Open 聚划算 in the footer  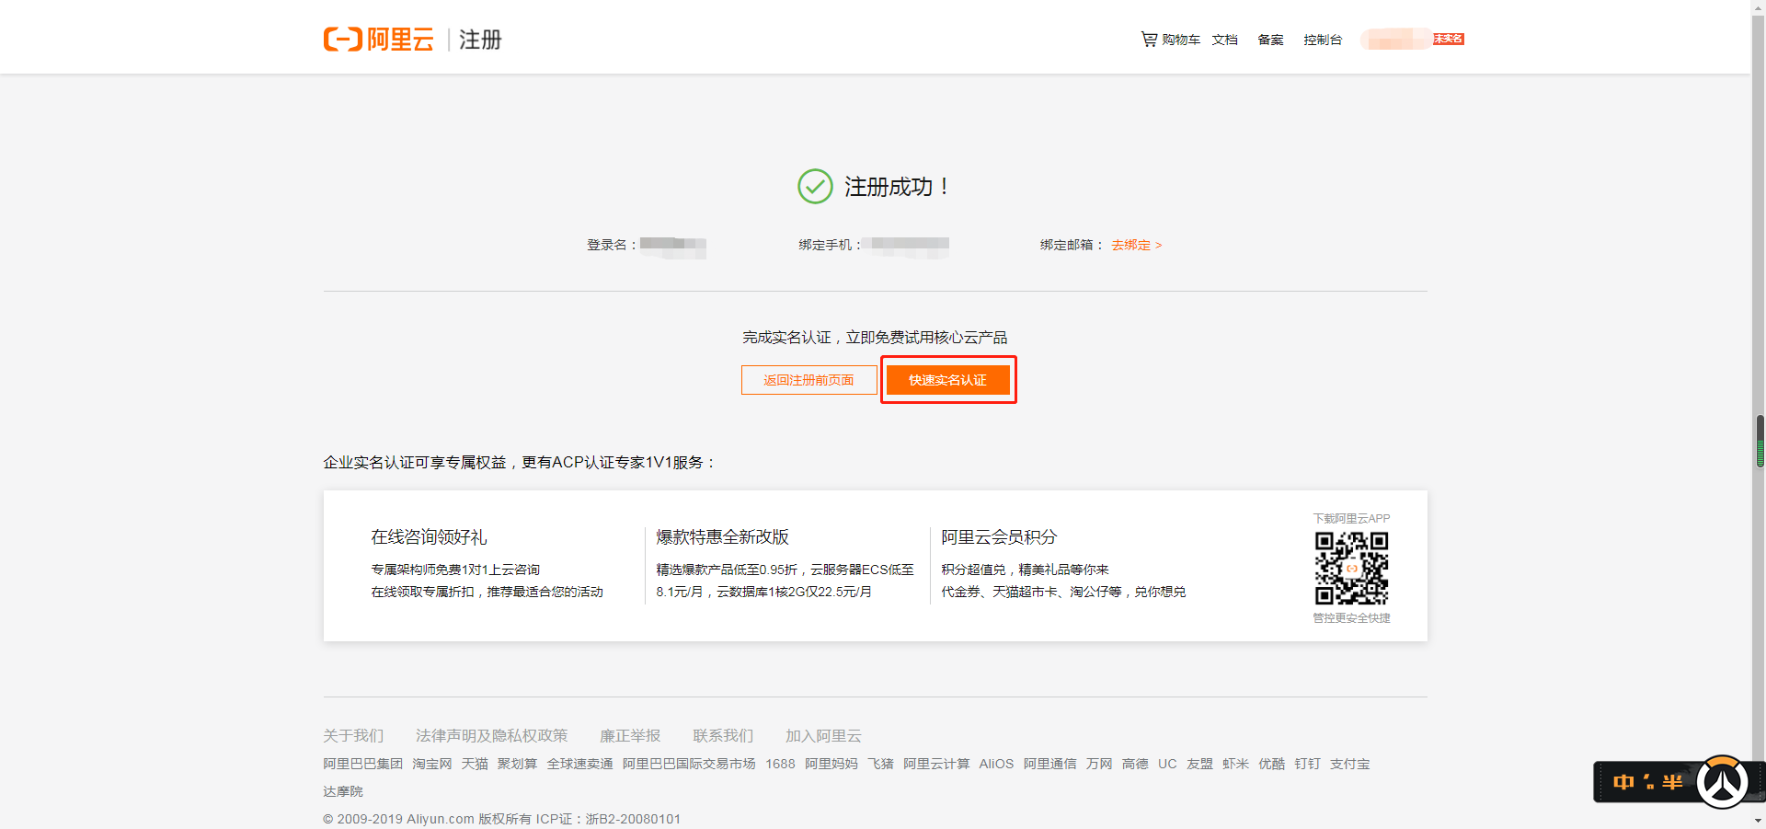517,764
